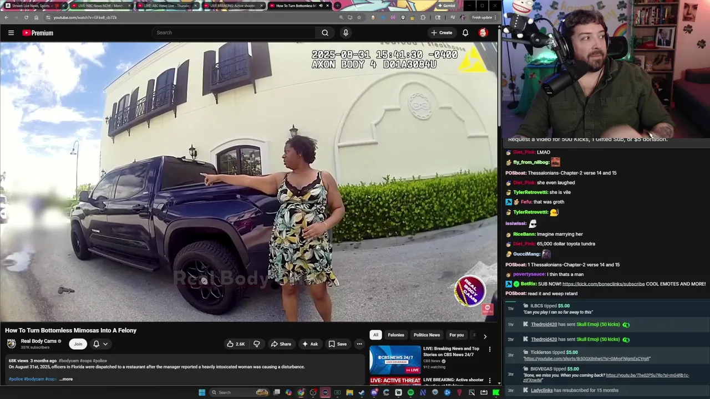Share the Bottomless Mimosas video

[281, 344]
